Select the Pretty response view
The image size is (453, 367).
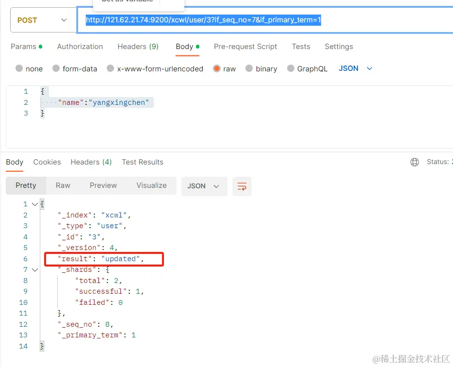coord(26,185)
